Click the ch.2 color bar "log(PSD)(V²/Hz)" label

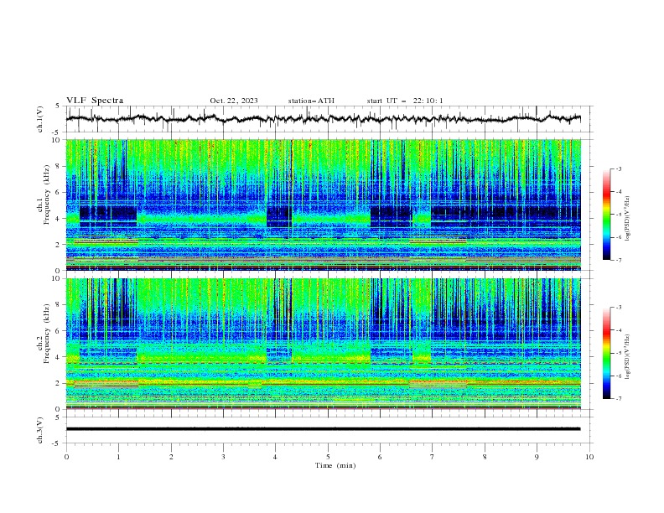click(x=628, y=356)
